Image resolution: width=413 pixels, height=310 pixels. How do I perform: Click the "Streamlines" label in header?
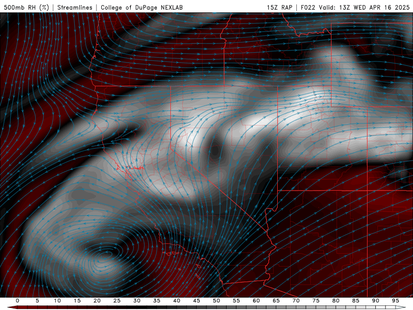(x=75, y=7)
